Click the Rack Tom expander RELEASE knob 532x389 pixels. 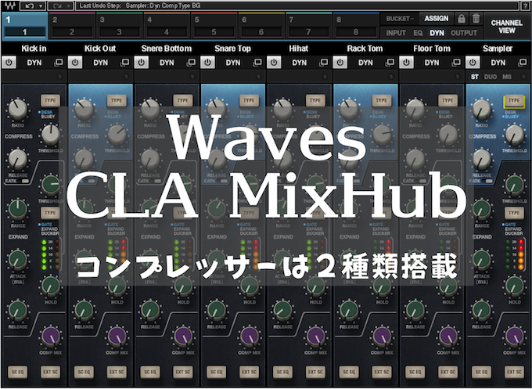point(349,311)
